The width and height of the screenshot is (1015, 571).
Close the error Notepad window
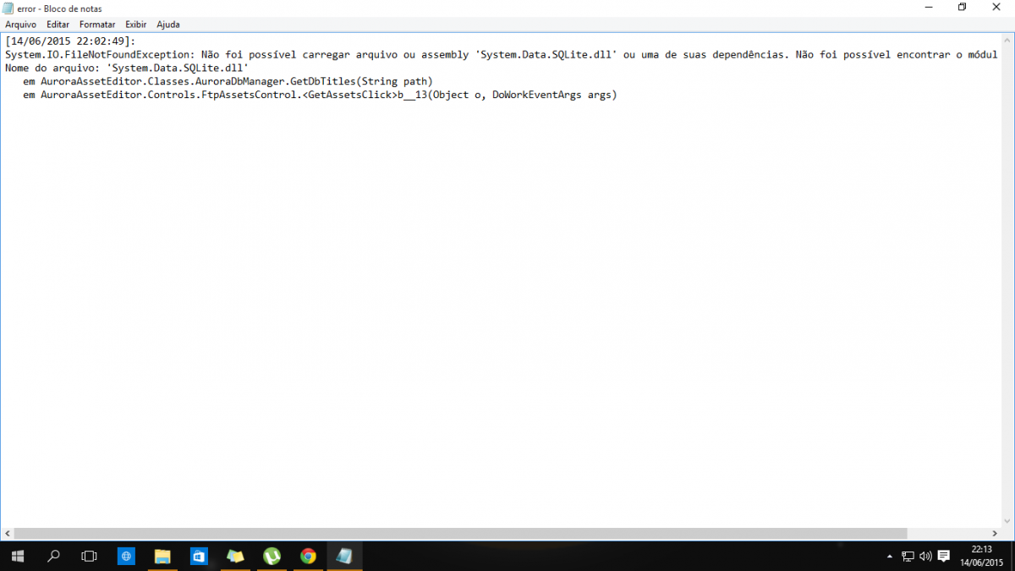click(x=998, y=8)
